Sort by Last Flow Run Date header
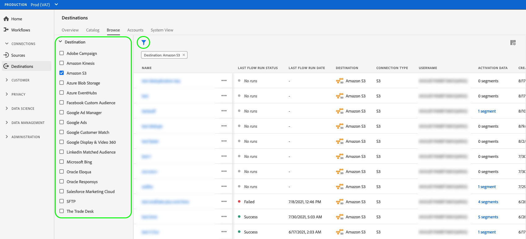 pyautogui.click(x=307, y=68)
